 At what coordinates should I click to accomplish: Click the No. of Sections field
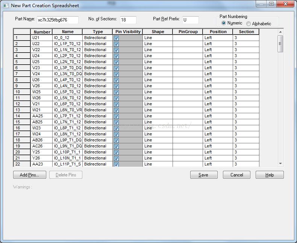click(x=128, y=20)
